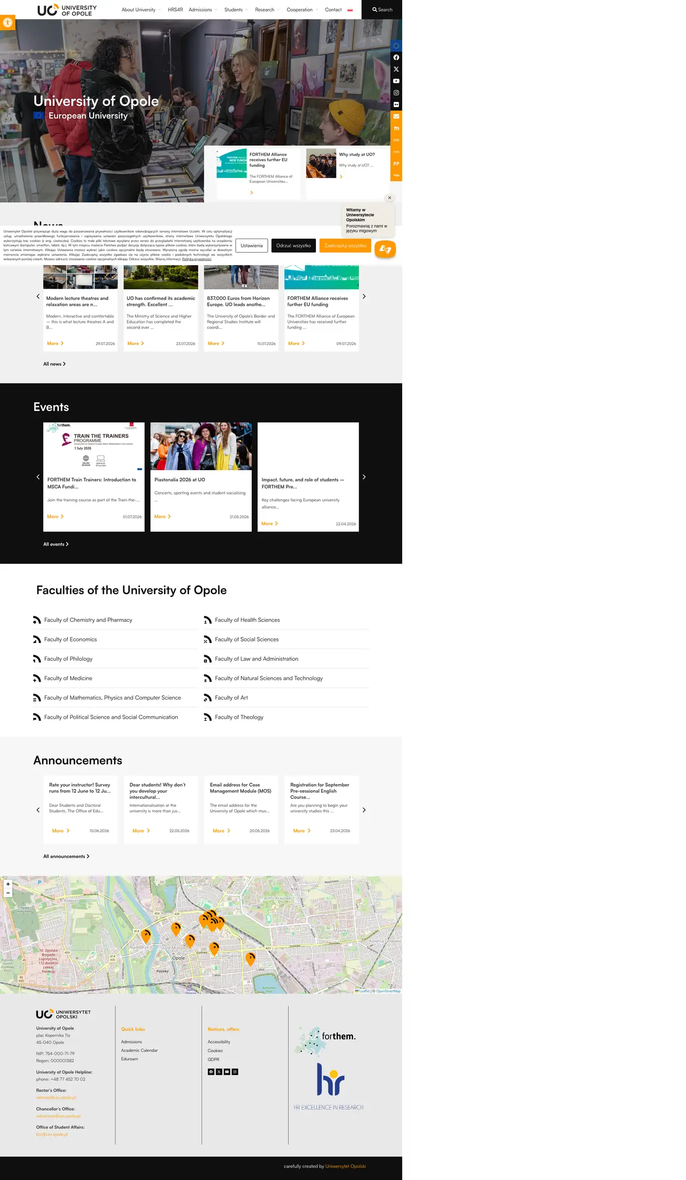Open the All news link
Viewport: 686px width, 1180px height.
click(x=54, y=364)
